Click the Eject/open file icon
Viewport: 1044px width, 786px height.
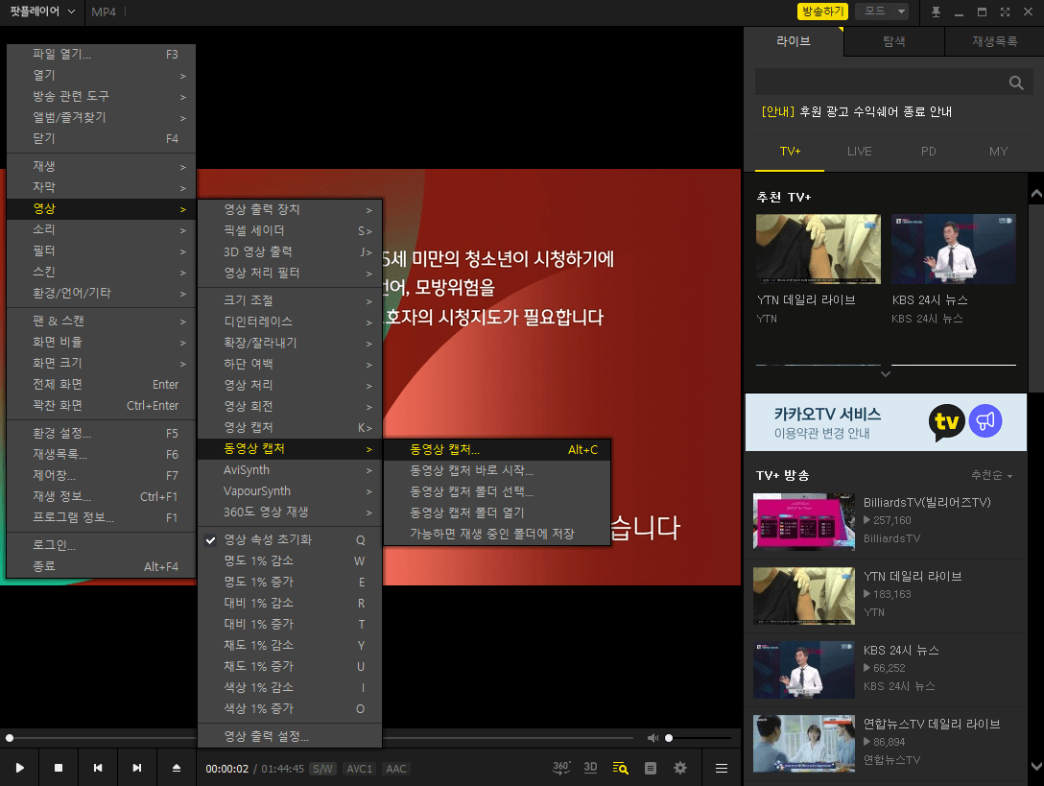[x=177, y=768]
